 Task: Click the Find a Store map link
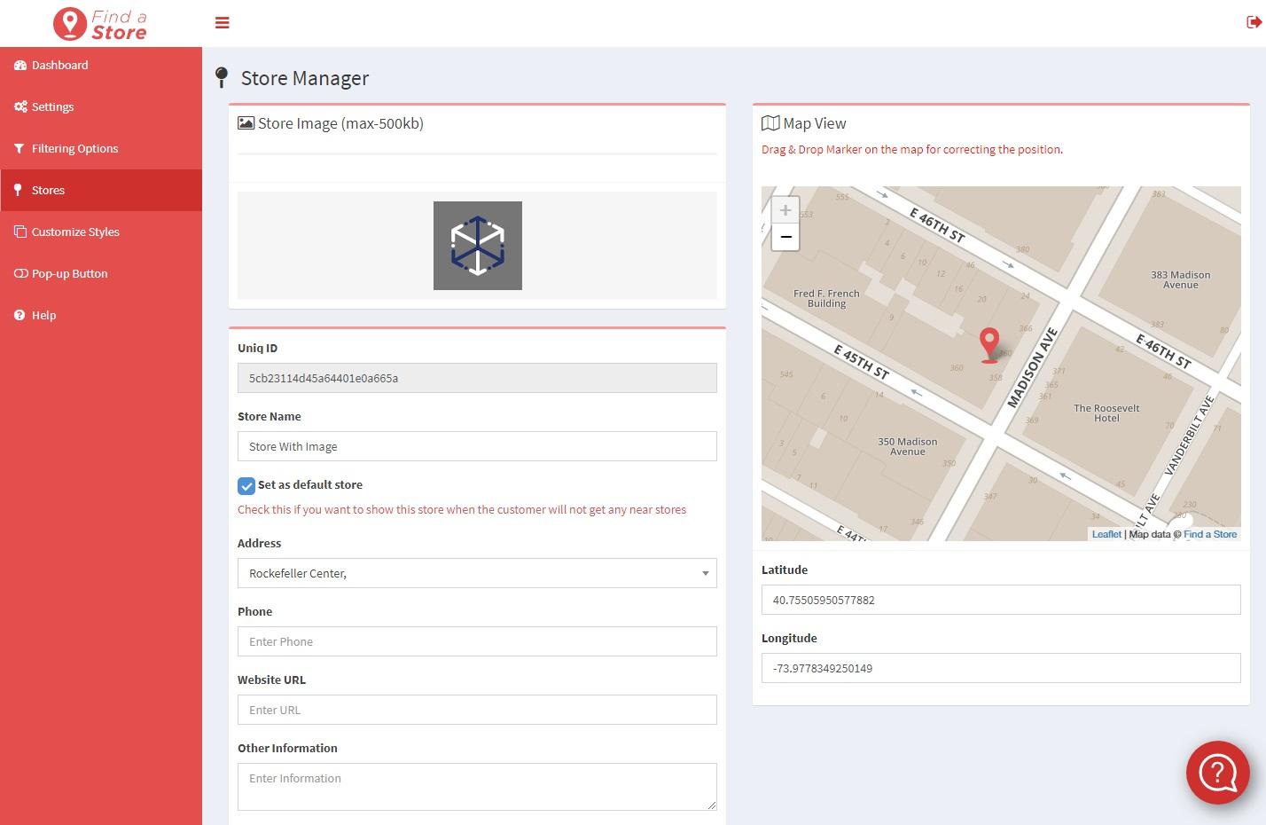(1210, 534)
